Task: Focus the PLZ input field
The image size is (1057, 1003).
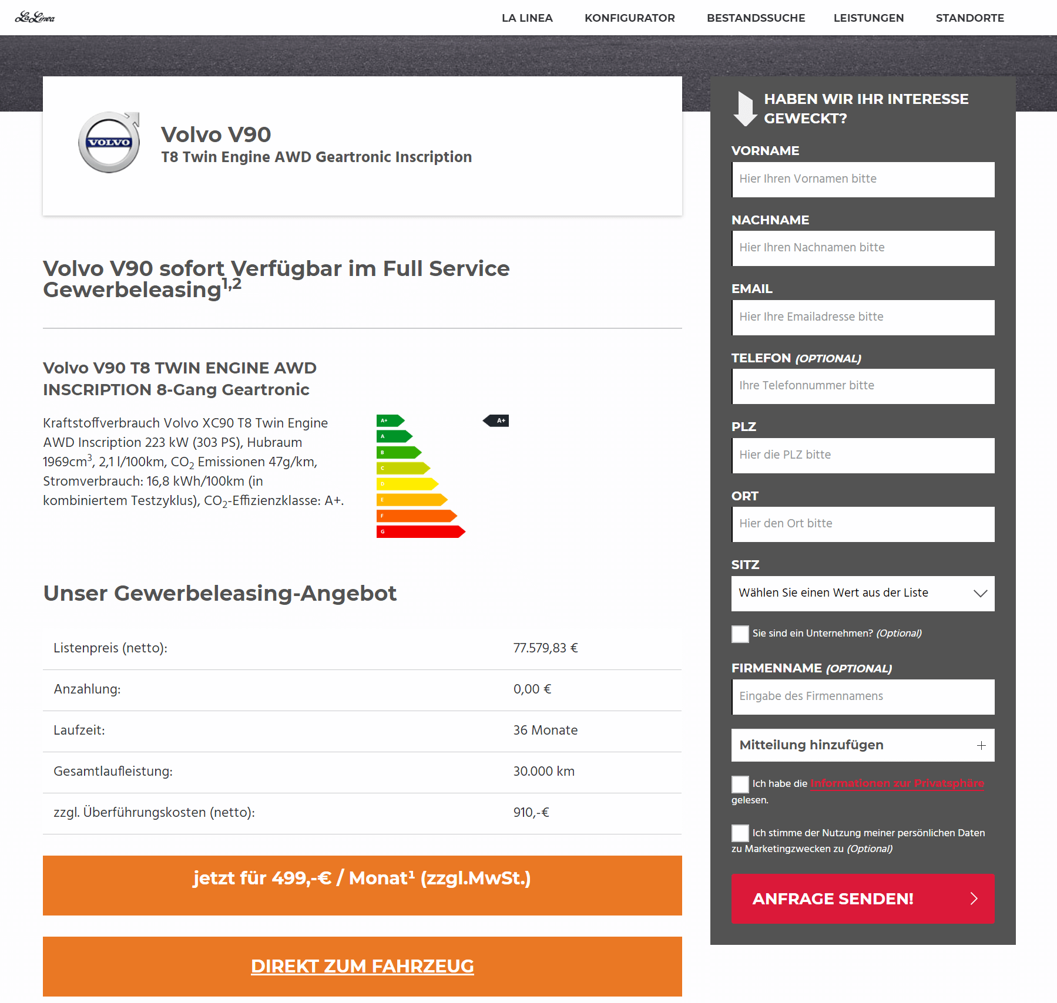Action: point(863,455)
